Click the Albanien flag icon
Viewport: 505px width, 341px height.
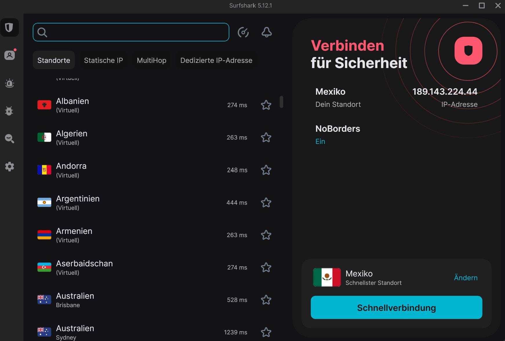pos(44,105)
